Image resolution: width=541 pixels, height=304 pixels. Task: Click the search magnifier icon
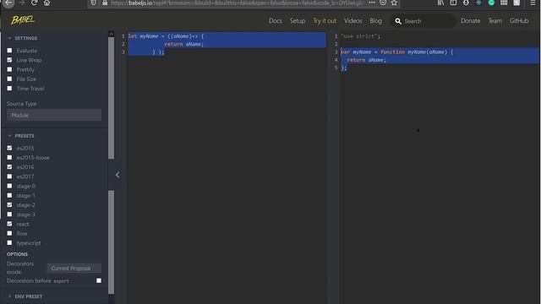coord(398,21)
